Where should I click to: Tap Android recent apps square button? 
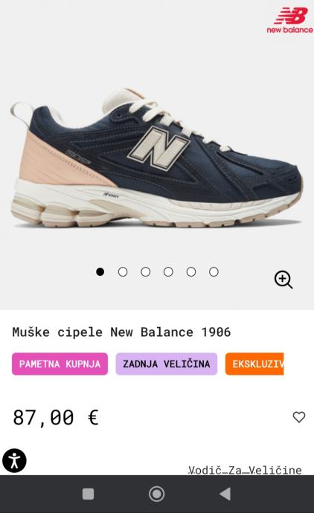pos(88,494)
